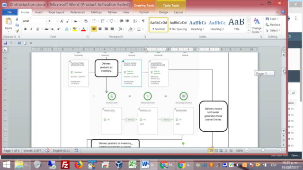Click the Superscript icon

click(59, 29)
